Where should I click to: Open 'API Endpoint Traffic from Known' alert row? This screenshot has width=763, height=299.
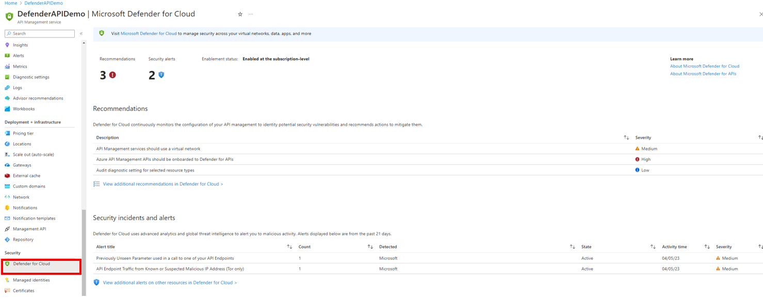point(428,269)
